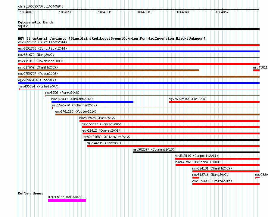Click the chr9:106399787..106405940 region label

coord(41,6)
